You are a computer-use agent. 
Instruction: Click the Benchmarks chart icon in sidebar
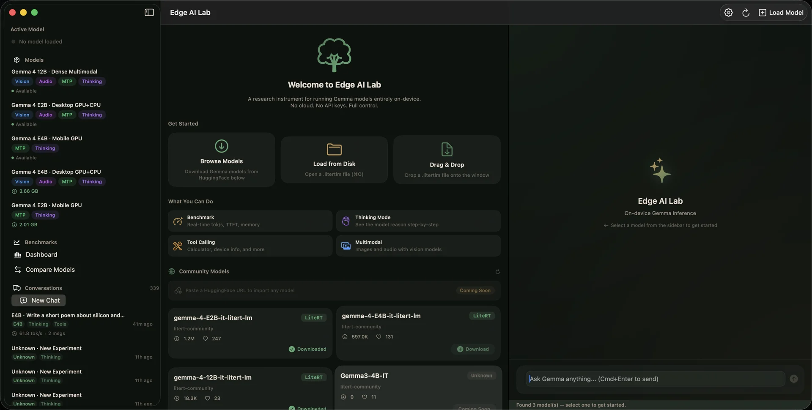tap(16, 242)
